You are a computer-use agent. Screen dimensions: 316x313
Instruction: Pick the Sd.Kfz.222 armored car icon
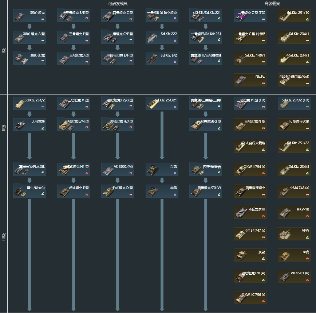tap(152, 38)
